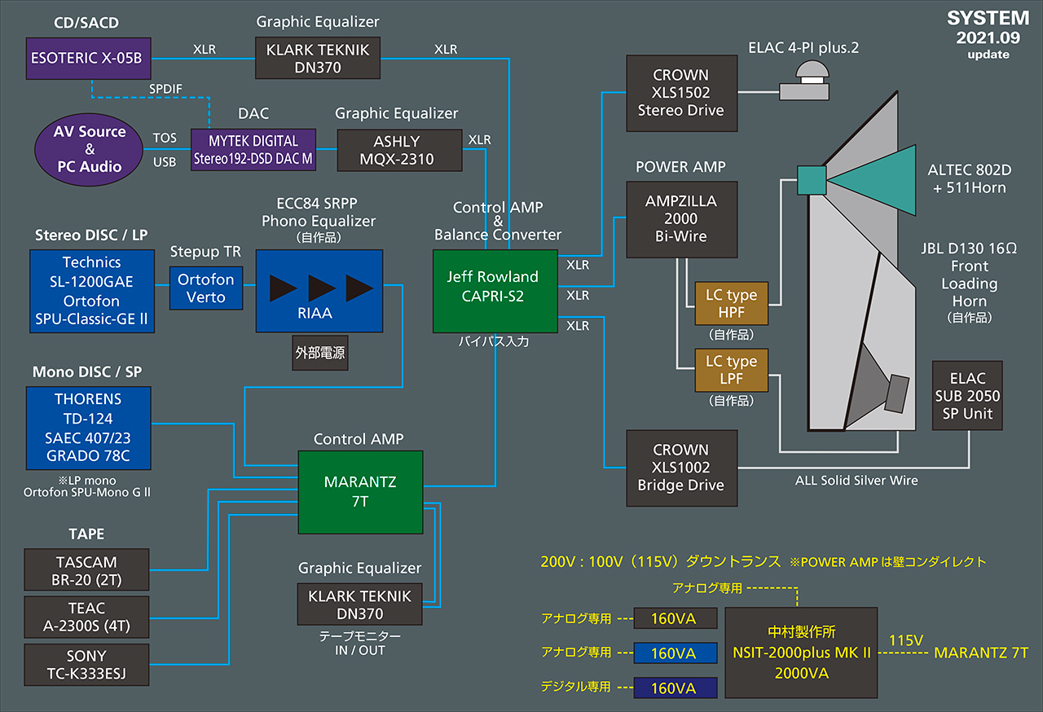Click the Ortofon Verto stepup box
The image size is (1043, 712).
[x=206, y=288]
